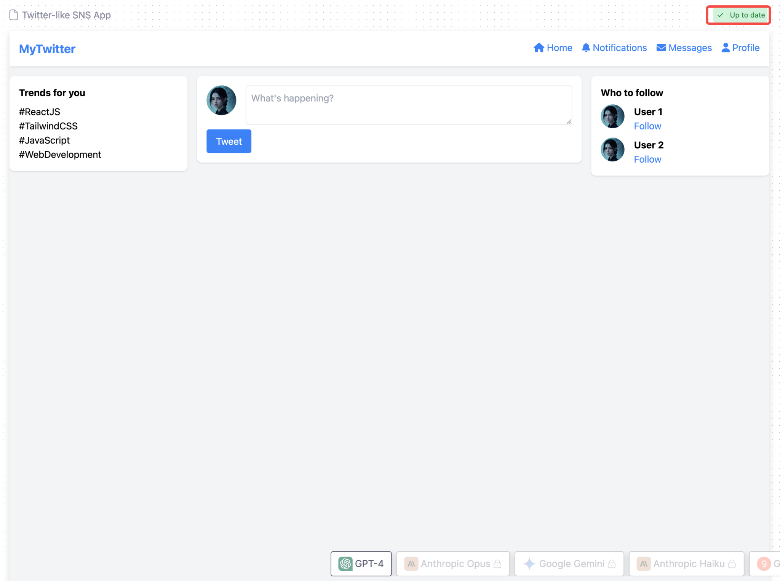Click the document icon beside Twitter-like SNS App
Screen dimensions: 780x581
tap(14, 15)
